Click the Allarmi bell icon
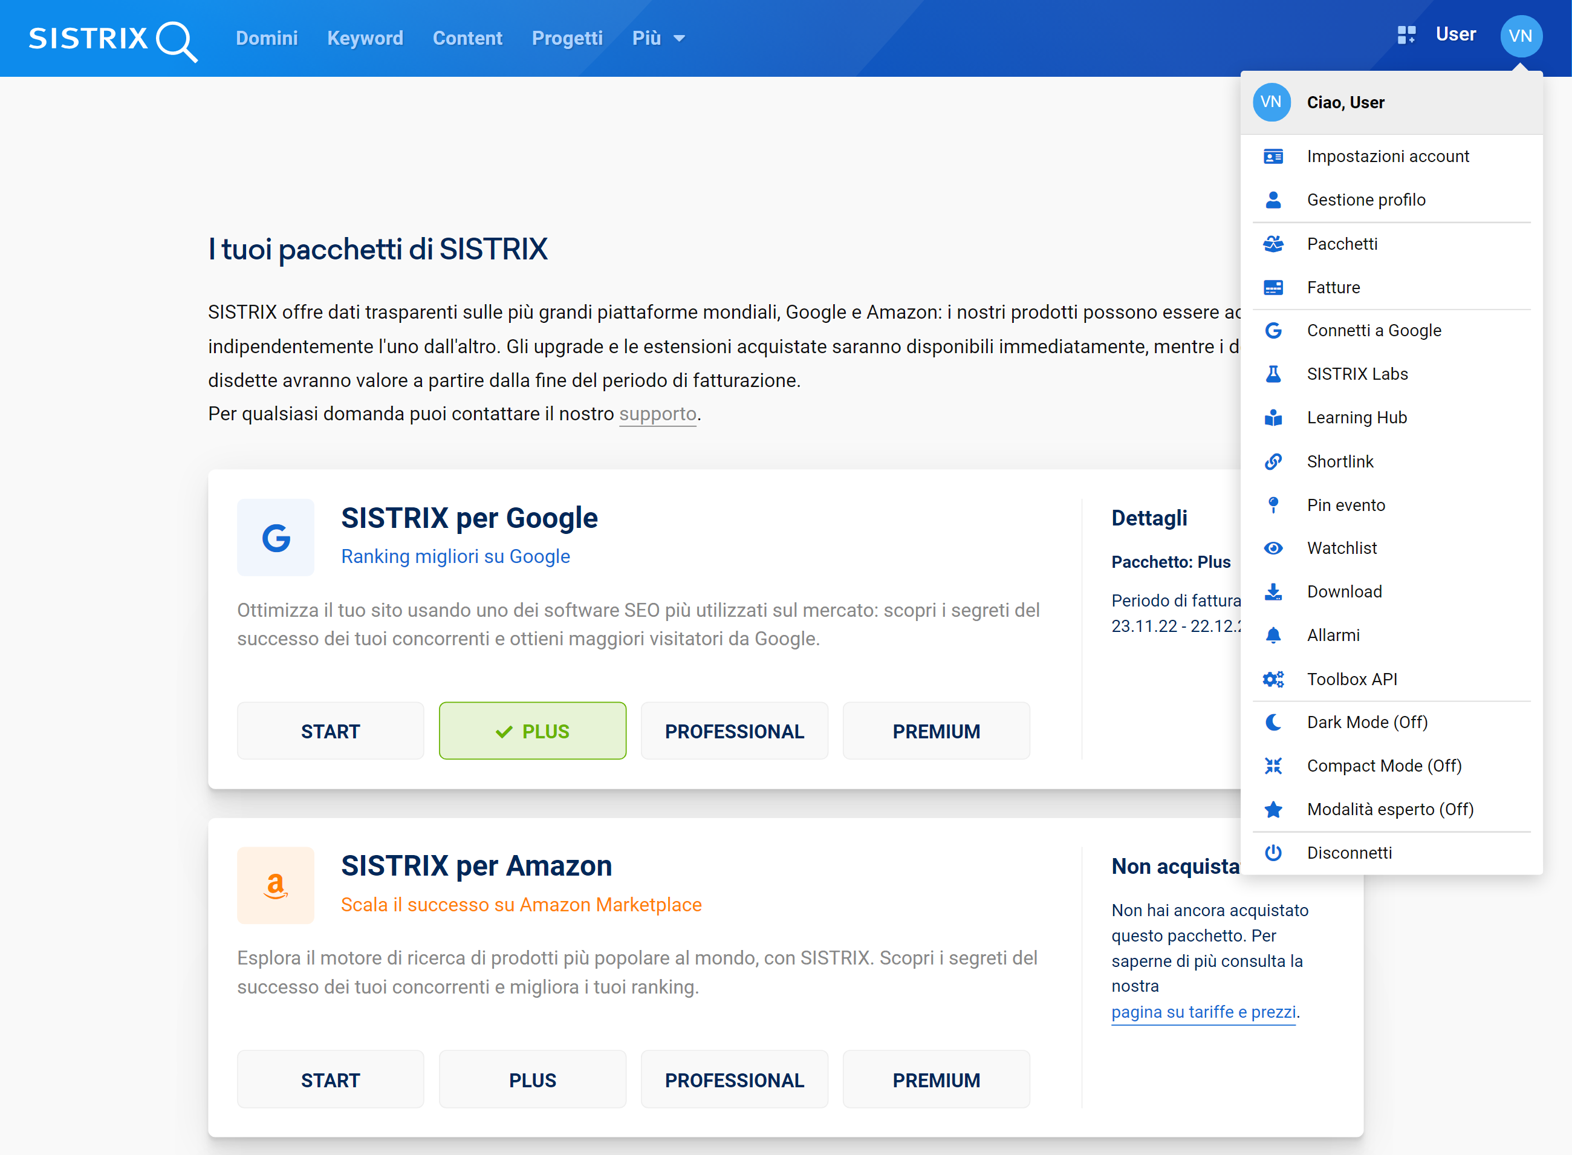Image resolution: width=1572 pixels, height=1155 pixels. tap(1273, 635)
